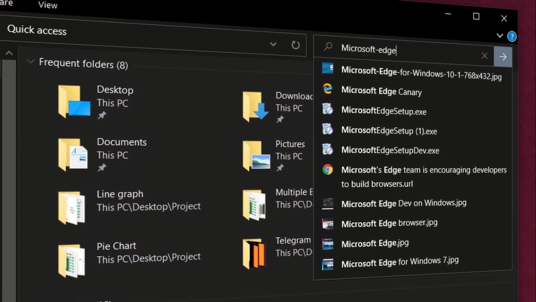Expand the ribbon chevron near the Help icon
Image resolution: width=536 pixels, height=302 pixels.
500,36
